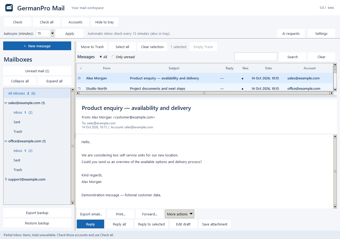Click the New message button
The width and height of the screenshot is (340, 239).
tap(37, 46)
